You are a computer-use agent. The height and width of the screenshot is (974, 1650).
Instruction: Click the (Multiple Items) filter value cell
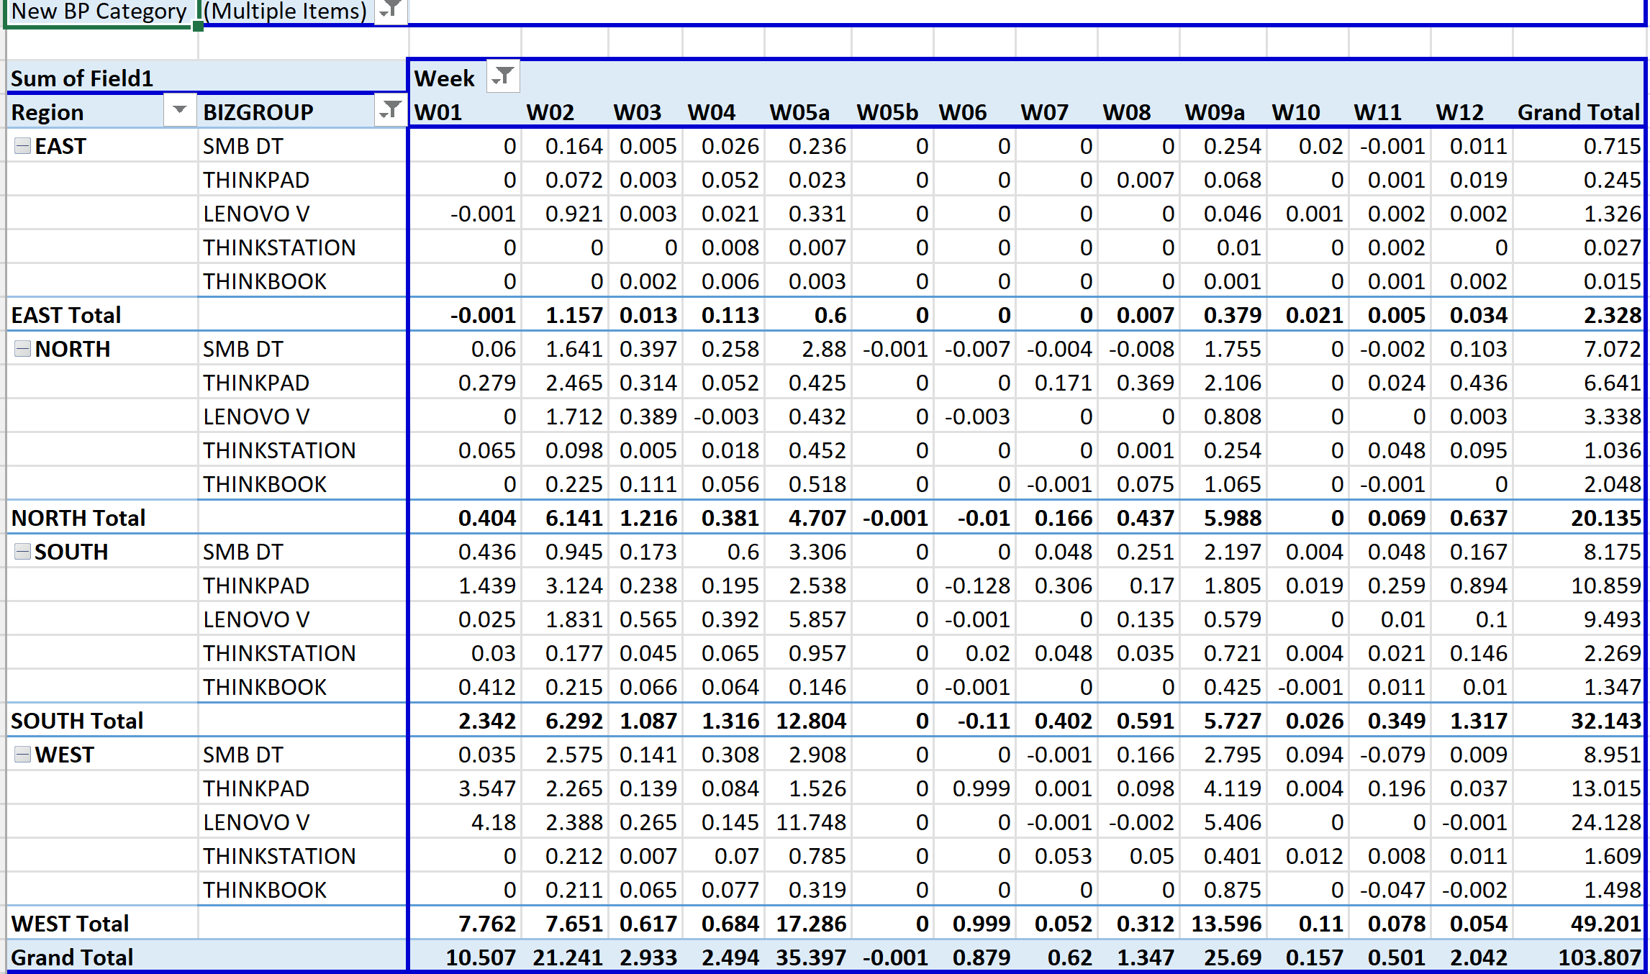[x=285, y=11]
